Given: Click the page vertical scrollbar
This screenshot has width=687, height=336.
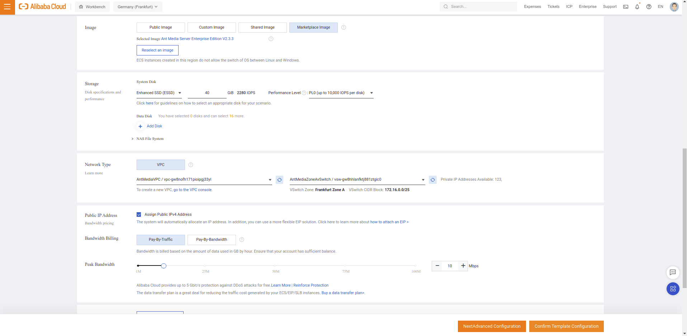Looking at the screenshot, I should click(684, 218).
